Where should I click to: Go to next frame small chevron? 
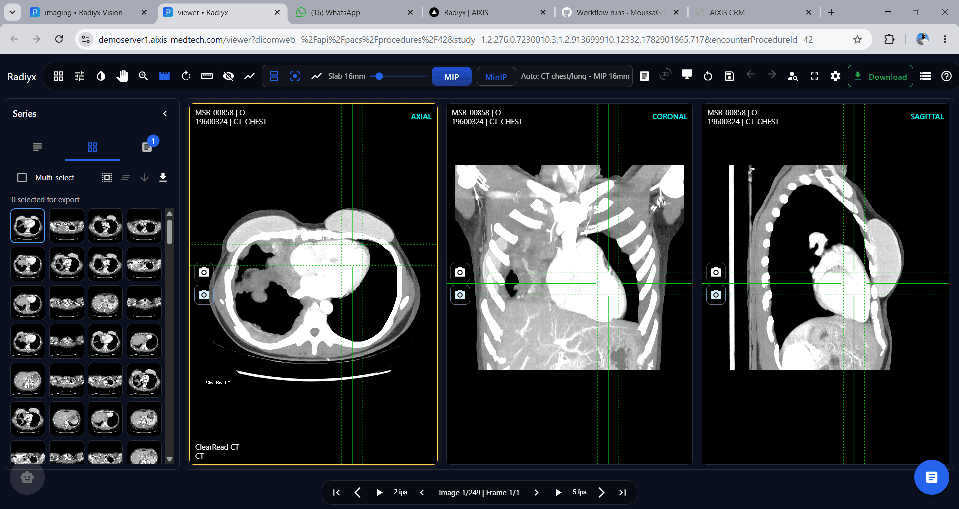coord(536,493)
